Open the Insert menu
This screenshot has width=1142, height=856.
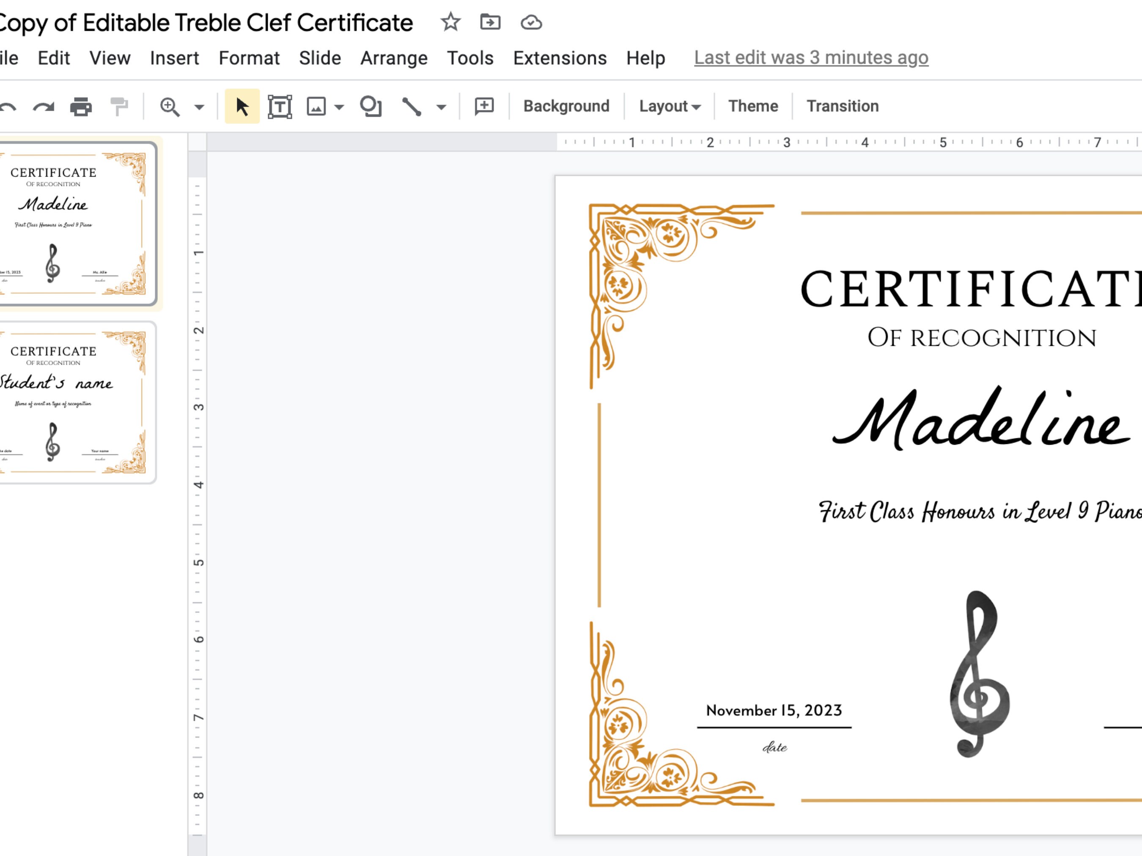click(175, 58)
